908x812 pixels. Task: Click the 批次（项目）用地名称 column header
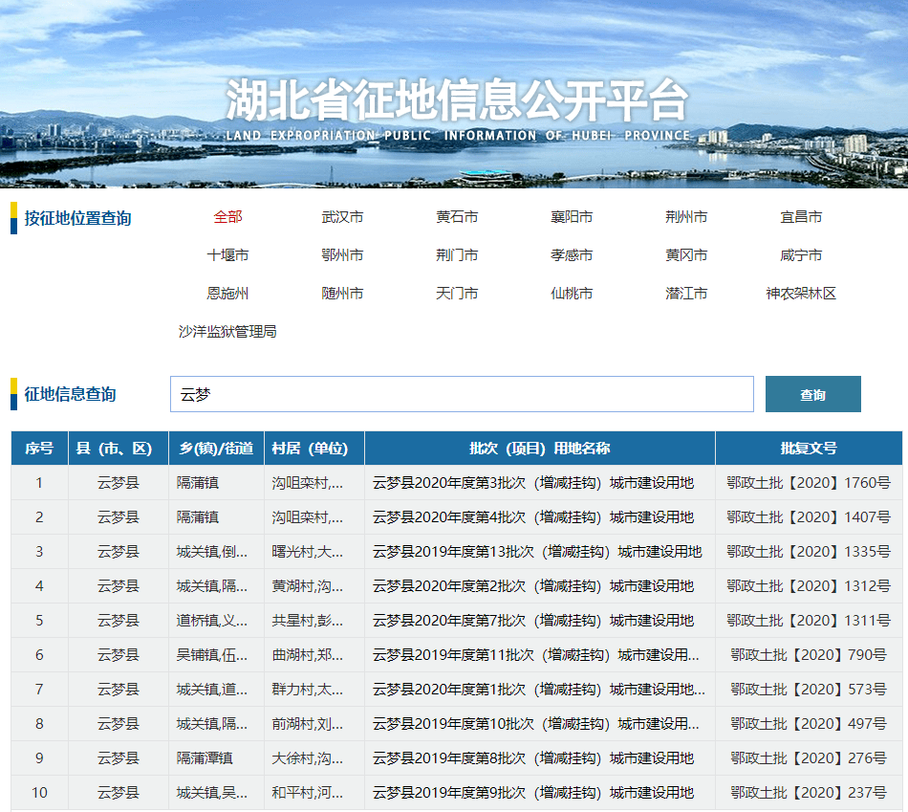coord(540,448)
